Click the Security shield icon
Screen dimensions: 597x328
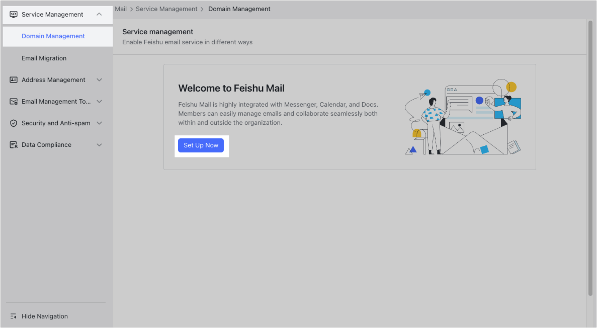pyautogui.click(x=13, y=123)
